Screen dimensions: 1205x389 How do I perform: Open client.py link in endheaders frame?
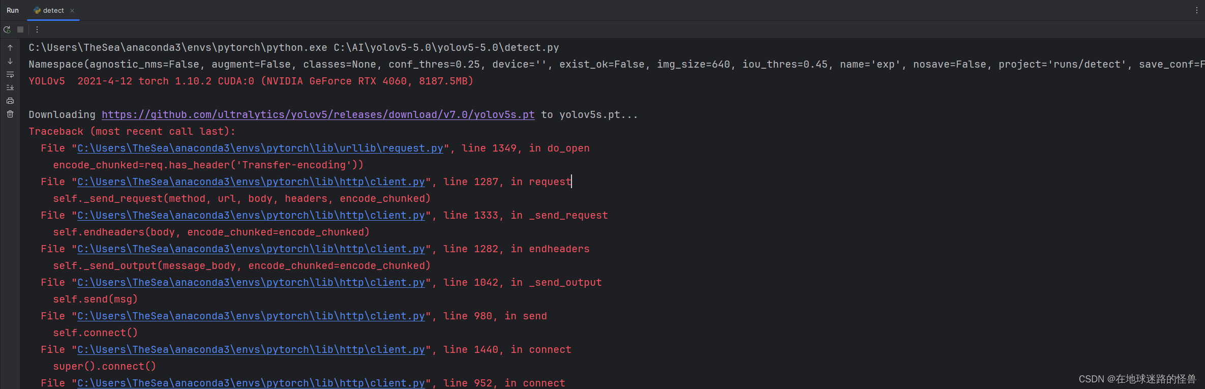[251, 249]
